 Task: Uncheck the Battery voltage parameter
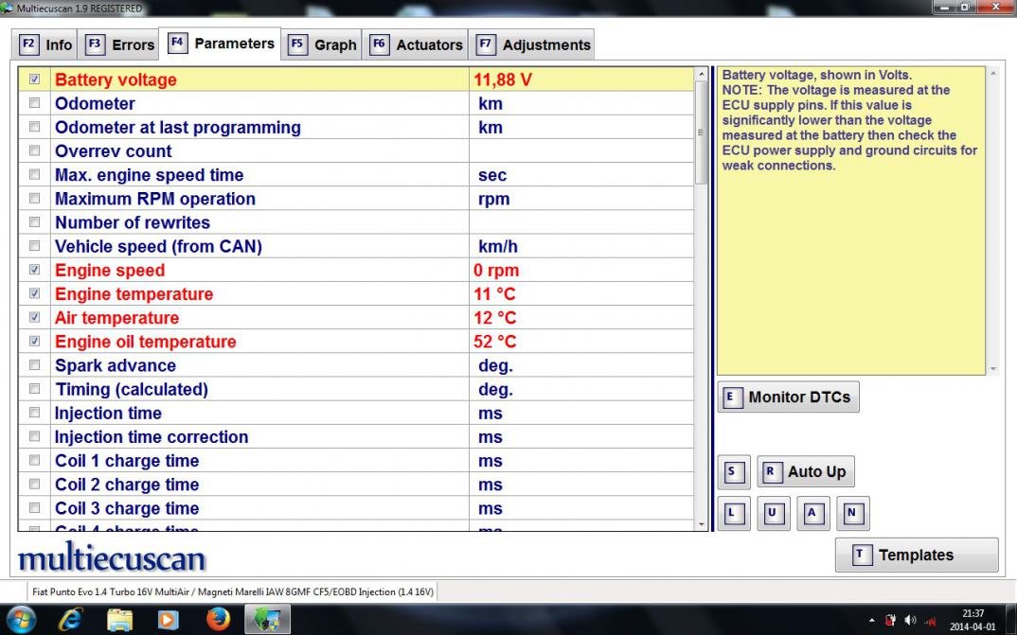pyautogui.click(x=35, y=80)
